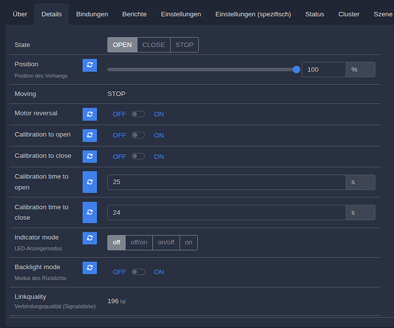394x328 pixels.
Task: Toggle the Motor reversal switch
Action: pyautogui.click(x=138, y=114)
